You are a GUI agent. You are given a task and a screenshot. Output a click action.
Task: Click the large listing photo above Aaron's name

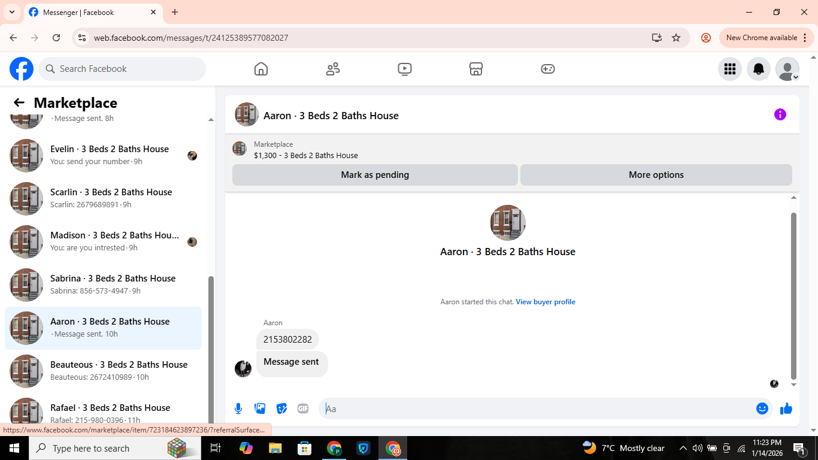tap(508, 223)
